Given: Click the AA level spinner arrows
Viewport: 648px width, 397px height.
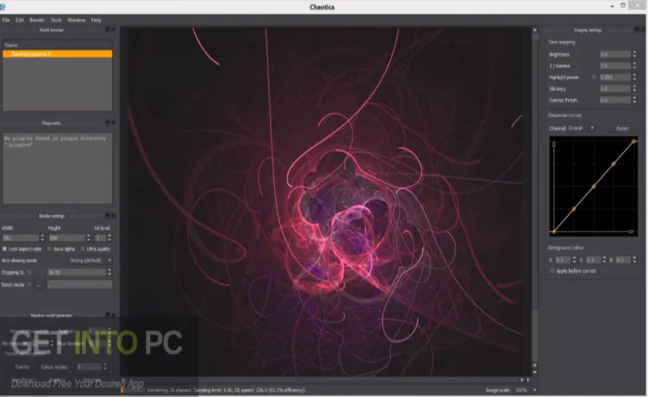Looking at the screenshot, I should [x=109, y=238].
